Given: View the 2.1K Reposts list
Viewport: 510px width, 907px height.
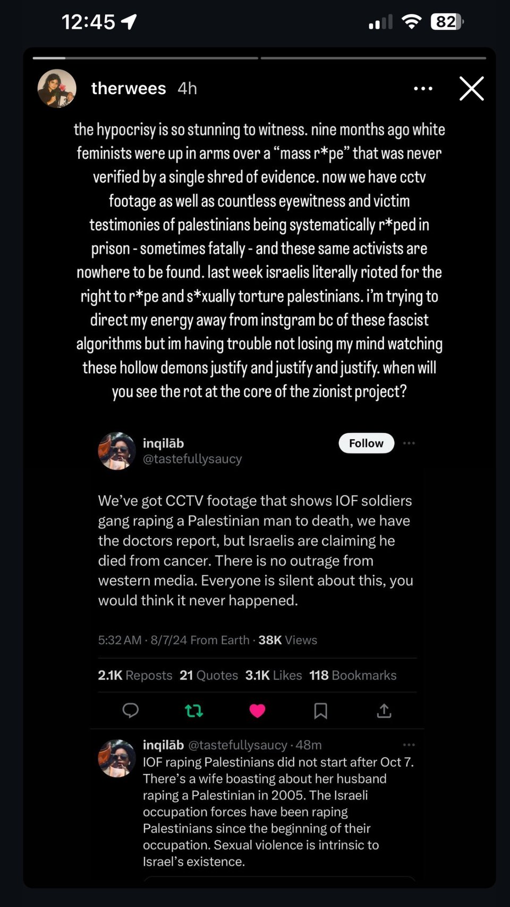Looking at the screenshot, I should pyautogui.click(x=135, y=675).
